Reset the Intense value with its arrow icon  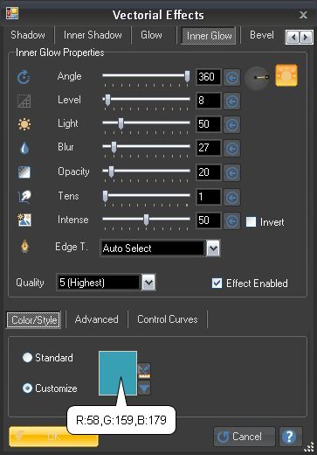click(x=231, y=220)
